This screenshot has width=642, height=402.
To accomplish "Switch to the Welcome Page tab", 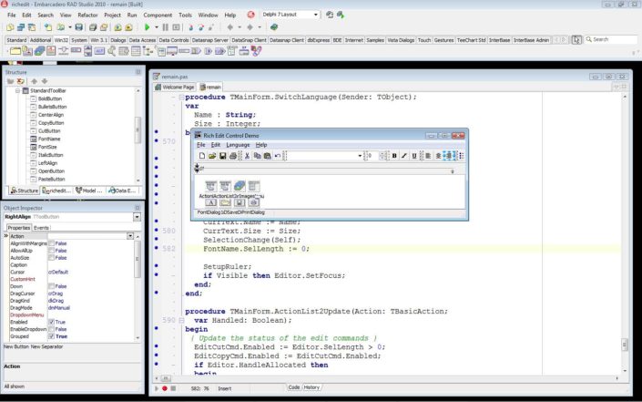I will tap(178, 87).
